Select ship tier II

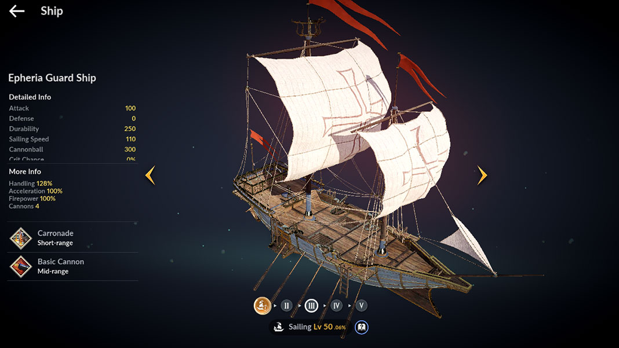tap(286, 305)
